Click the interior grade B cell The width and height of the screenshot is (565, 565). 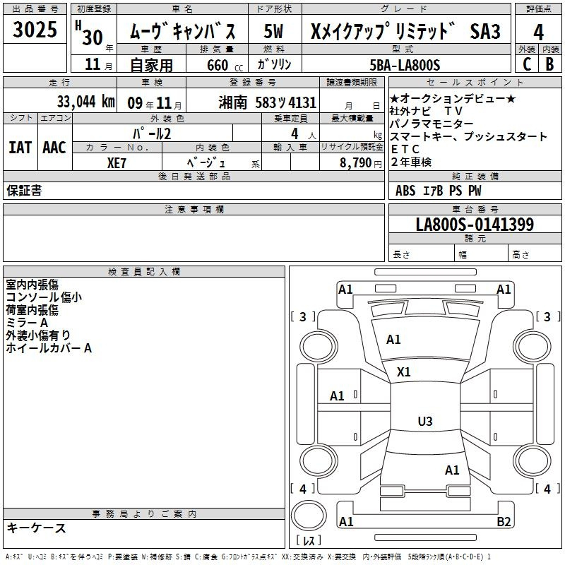pyautogui.click(x=549, y=64)
